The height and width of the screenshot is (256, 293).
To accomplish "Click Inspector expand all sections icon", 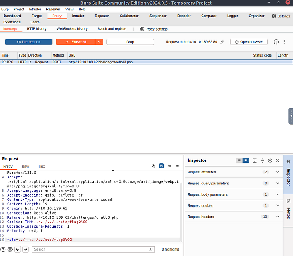I will 254,160.
